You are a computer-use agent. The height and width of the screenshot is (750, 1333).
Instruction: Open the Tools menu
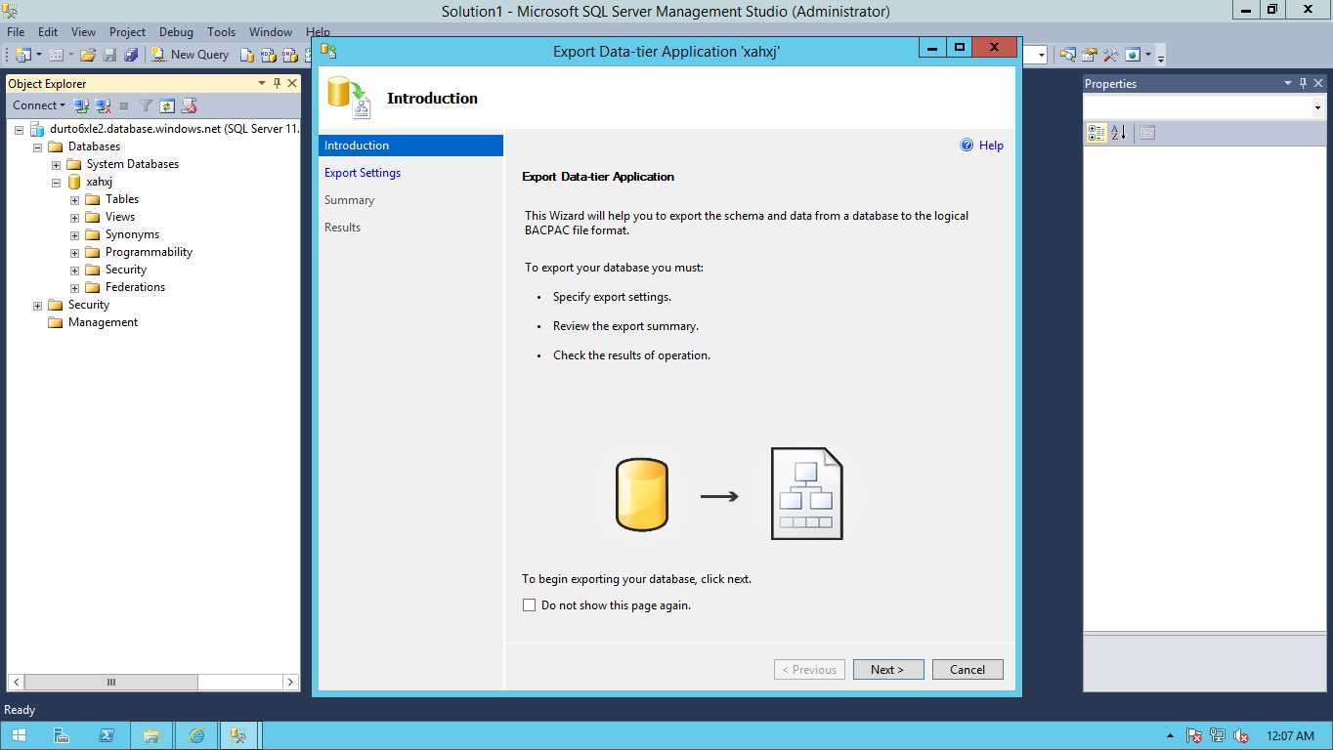click(222, 32)
